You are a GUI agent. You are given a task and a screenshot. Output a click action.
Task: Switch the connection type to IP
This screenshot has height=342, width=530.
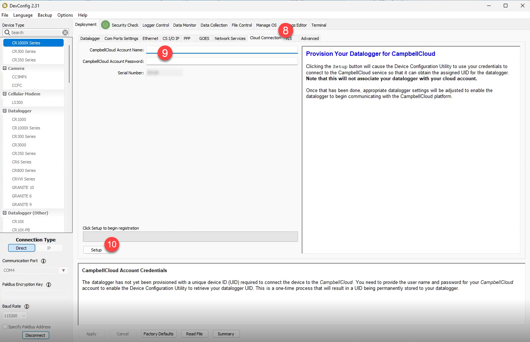point(49,248)
